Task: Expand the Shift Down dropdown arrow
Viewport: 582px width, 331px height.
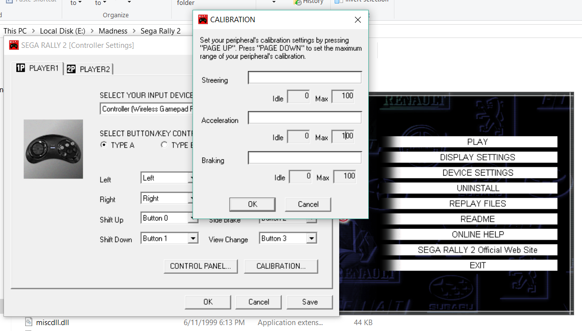Action: [x=193, y=238]
